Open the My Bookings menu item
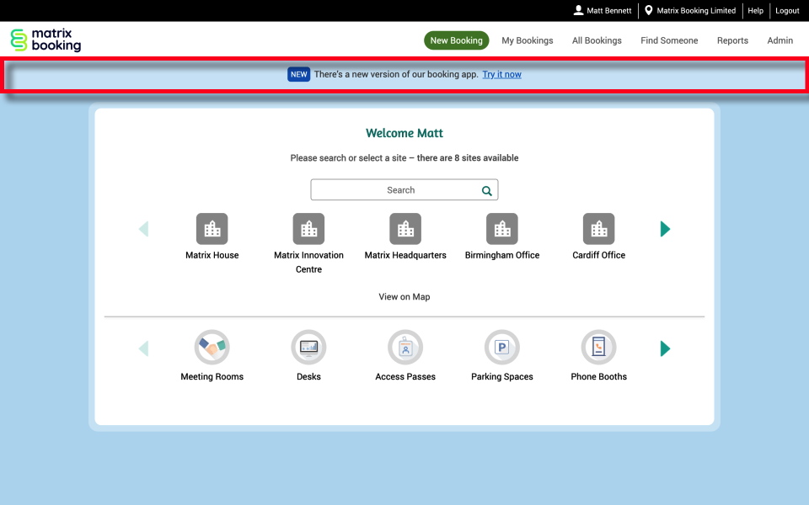This screenshot has height=505, width=809. tap(528, 40)
